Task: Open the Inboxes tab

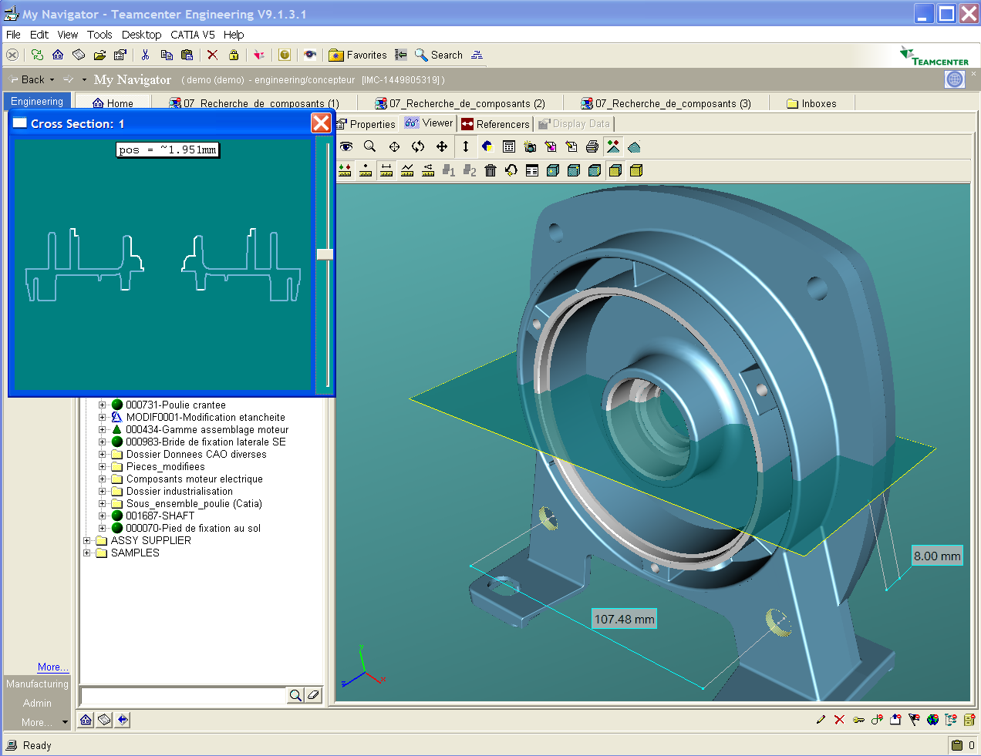Action: click(811, 103)
